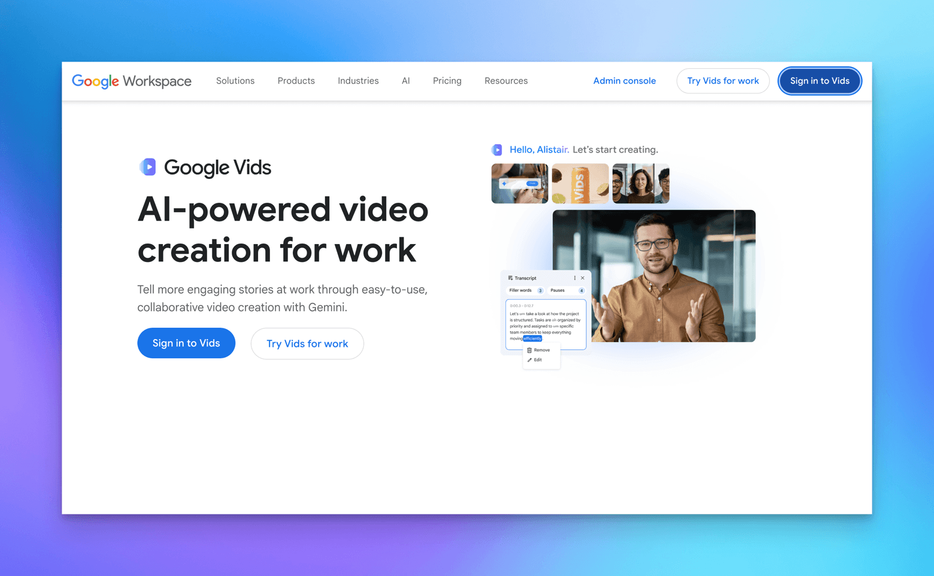Go to the Pricing page
The width and height of the screenshot is (934, 576).
point(447,81)
